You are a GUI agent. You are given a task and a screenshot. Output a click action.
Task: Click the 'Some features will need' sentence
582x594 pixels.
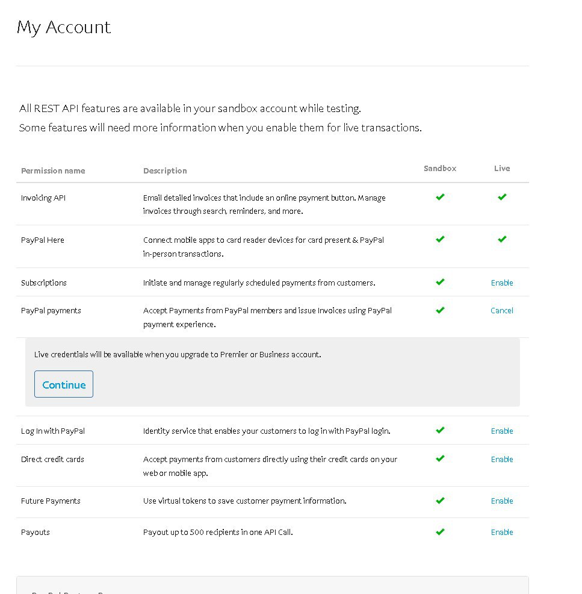coord(220,128)
